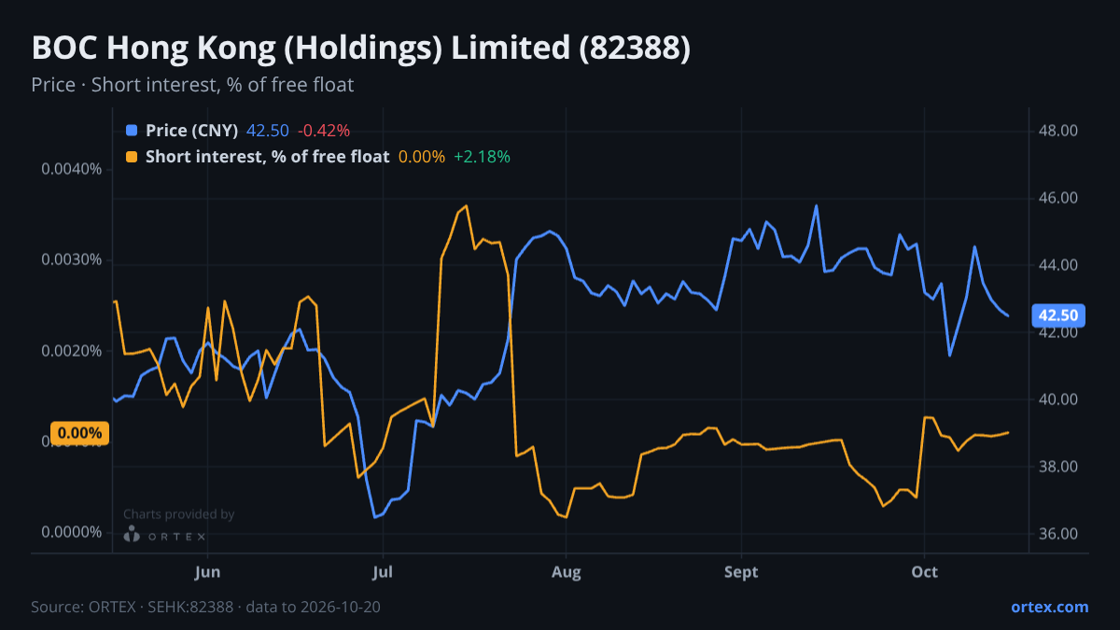Click the Short interest, % of free float legend label
The width and height of the screenshot is (1120, 630).
(x=268, y=157)
